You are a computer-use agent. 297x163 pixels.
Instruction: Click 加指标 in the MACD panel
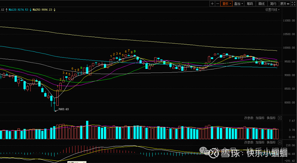tap(260, 142)
